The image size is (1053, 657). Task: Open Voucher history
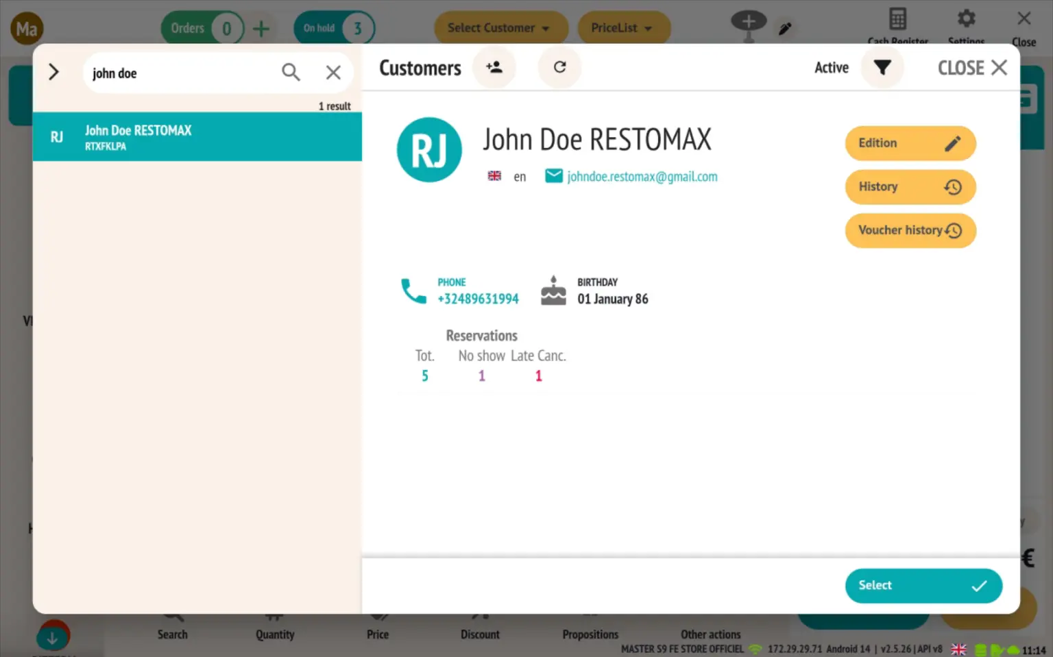[x=910, y=231]
